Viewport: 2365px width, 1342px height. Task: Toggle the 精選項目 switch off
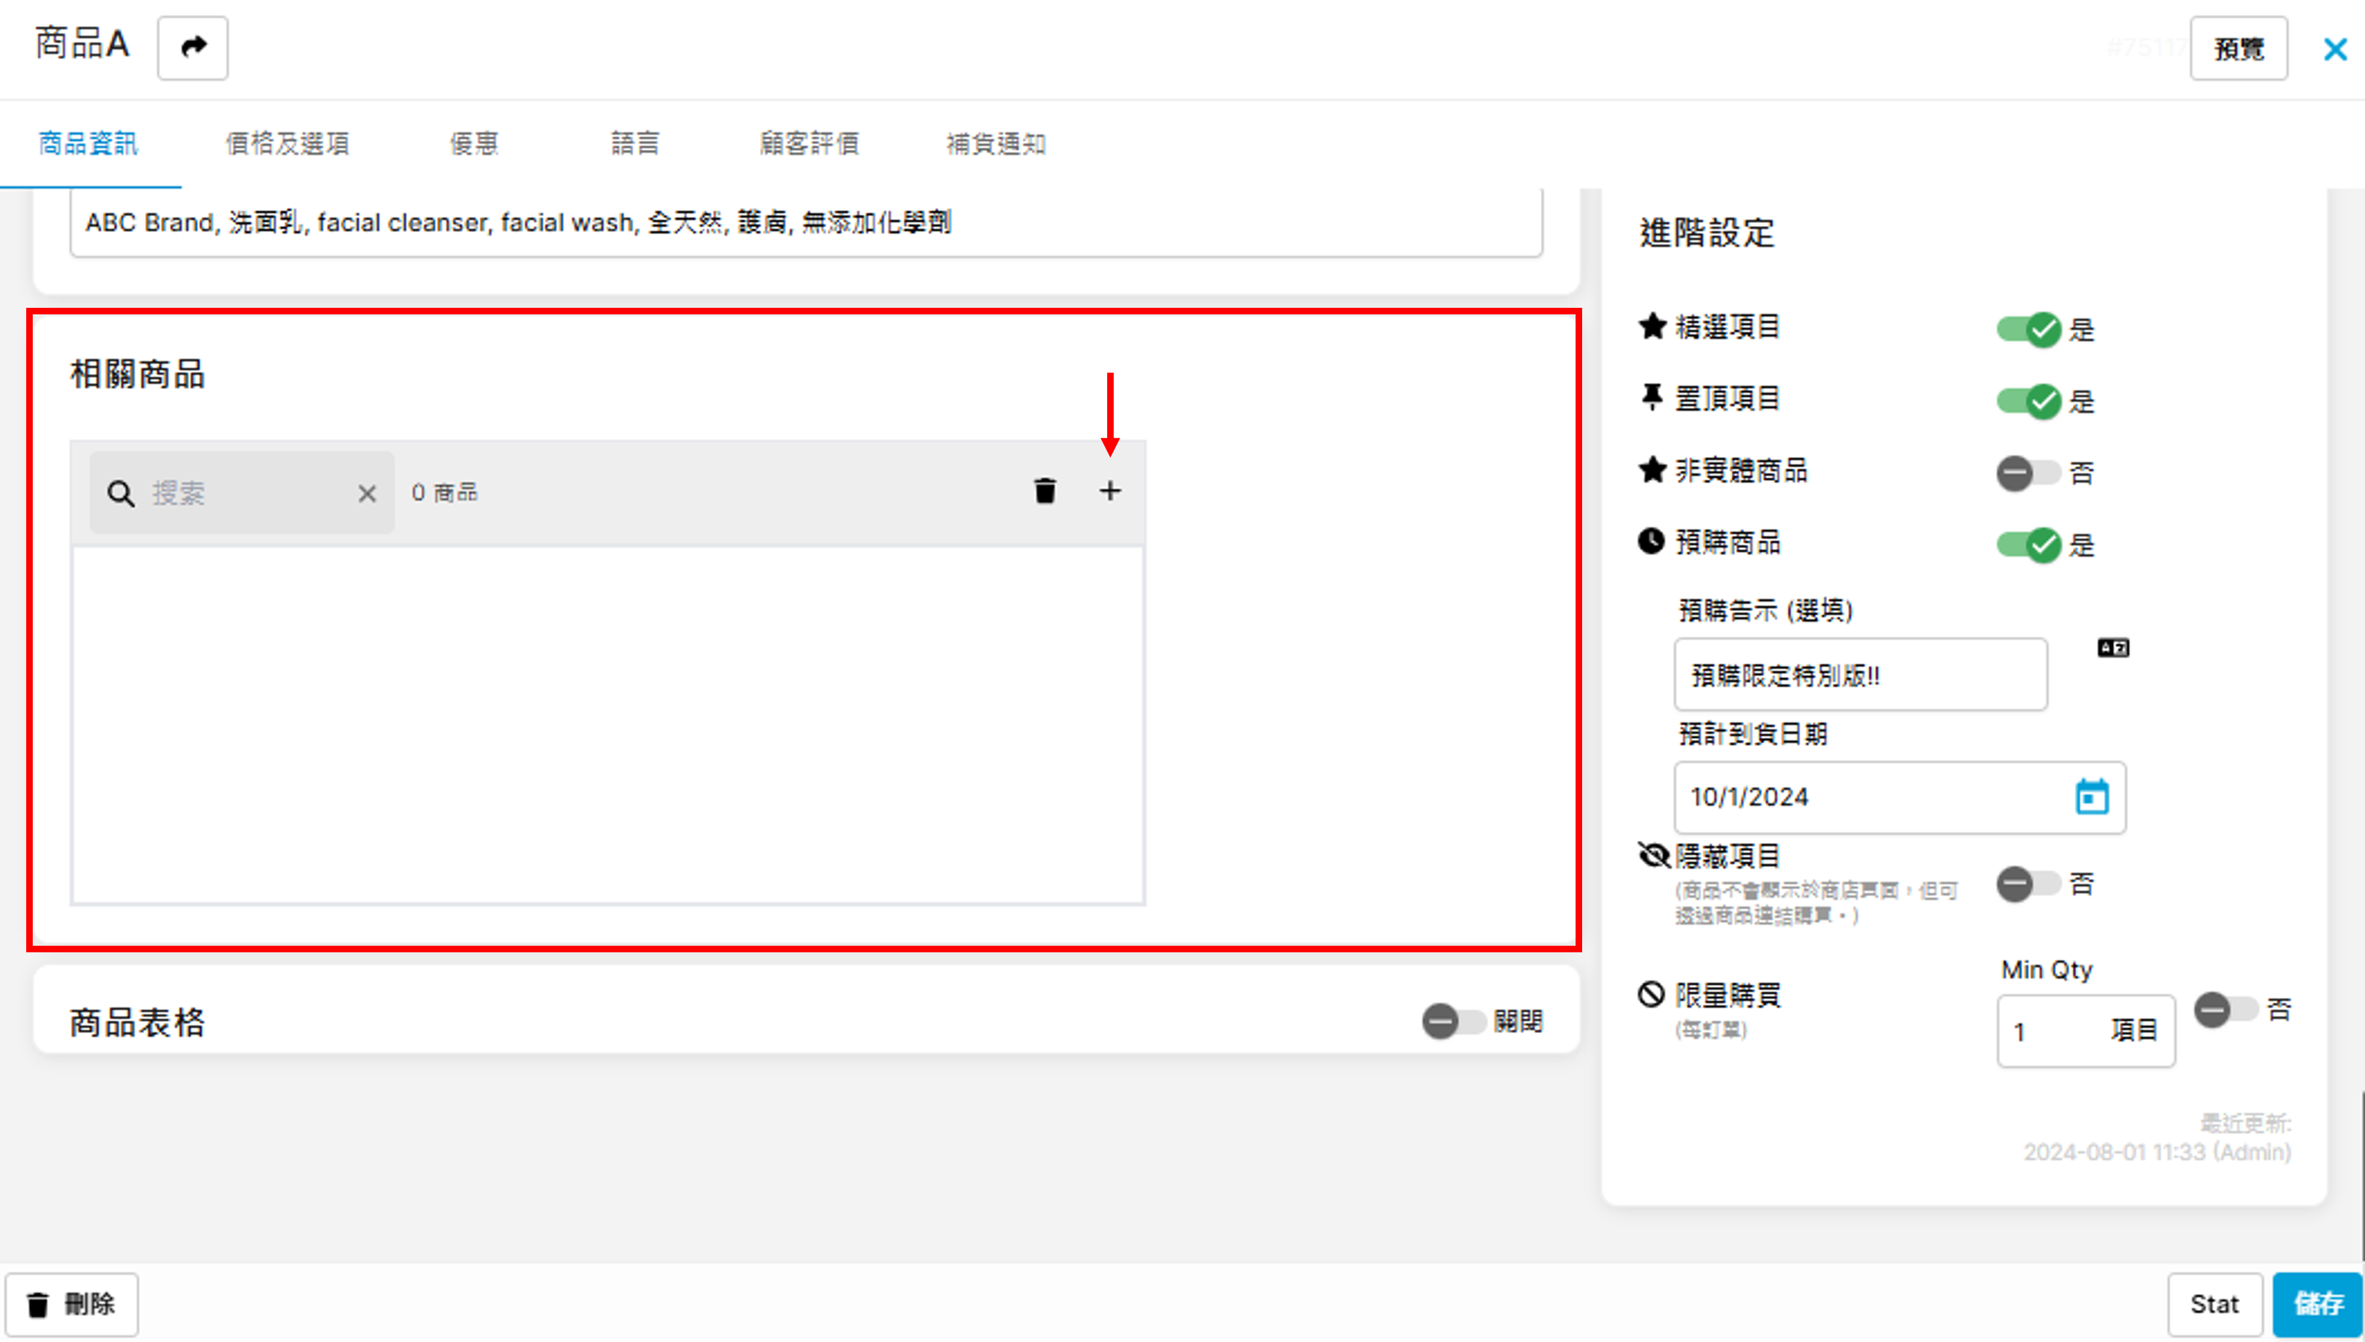pos(2028,329)
